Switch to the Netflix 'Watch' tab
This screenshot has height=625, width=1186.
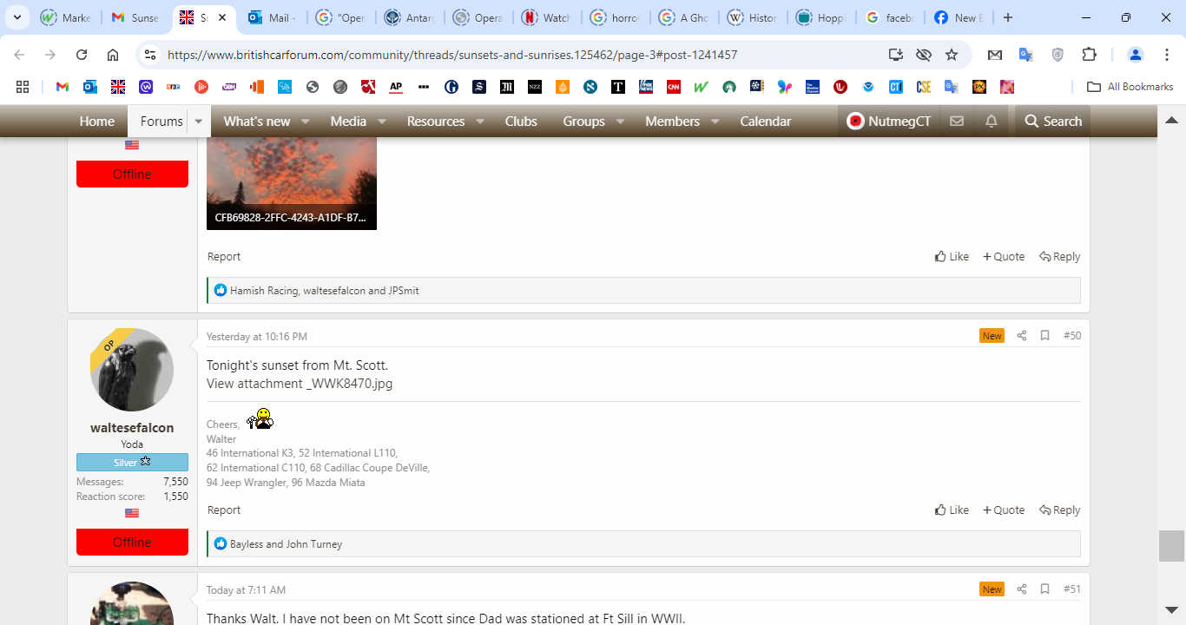(x=546, y=17)
